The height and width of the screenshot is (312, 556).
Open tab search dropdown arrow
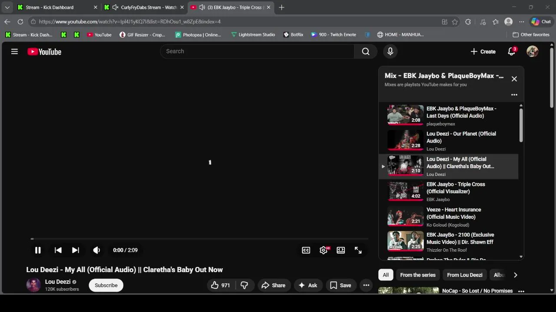click(x=7, y=7)
